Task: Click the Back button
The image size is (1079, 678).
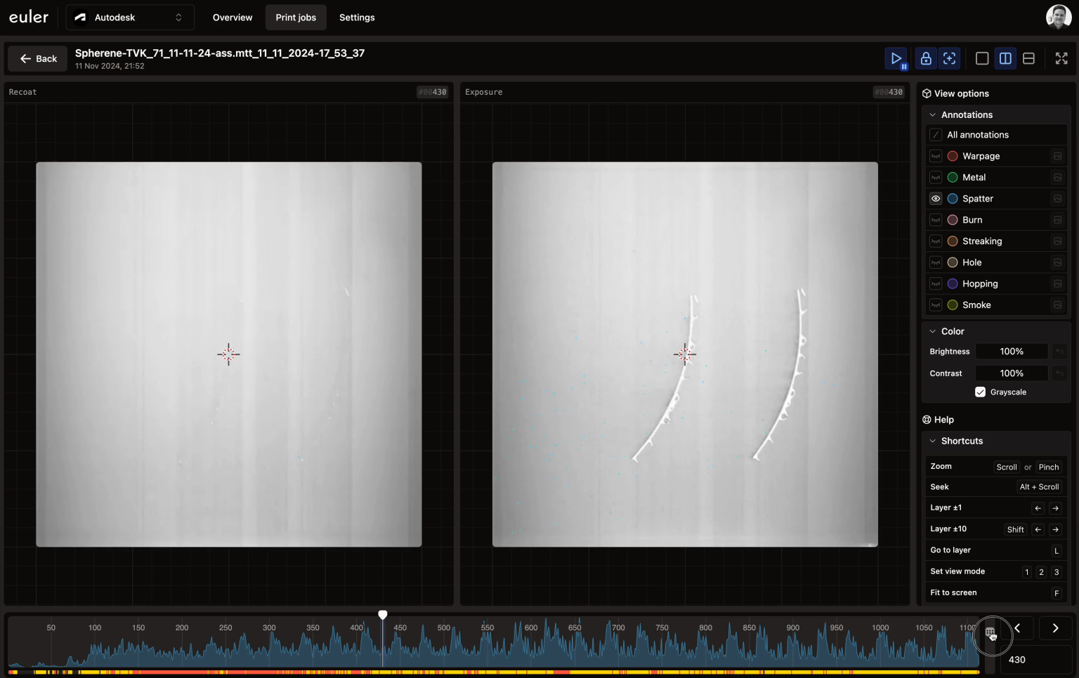Action: click(x=38, y=59)
